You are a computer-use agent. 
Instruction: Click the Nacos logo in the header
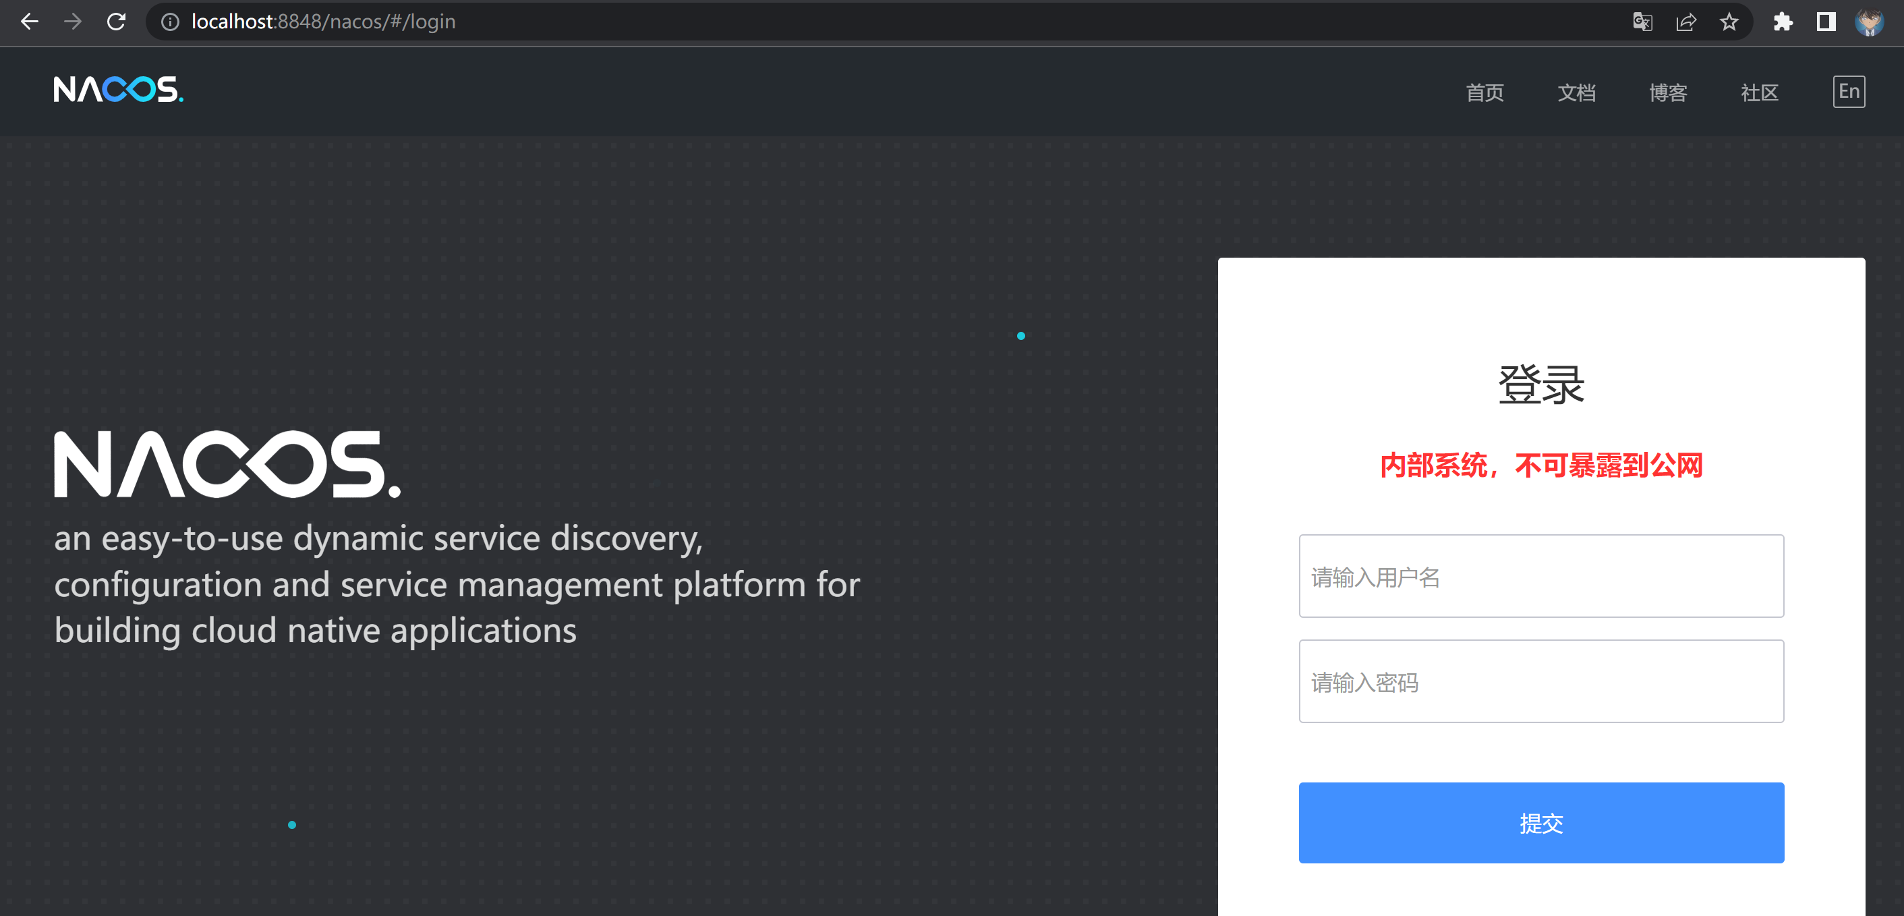[118, 90]
